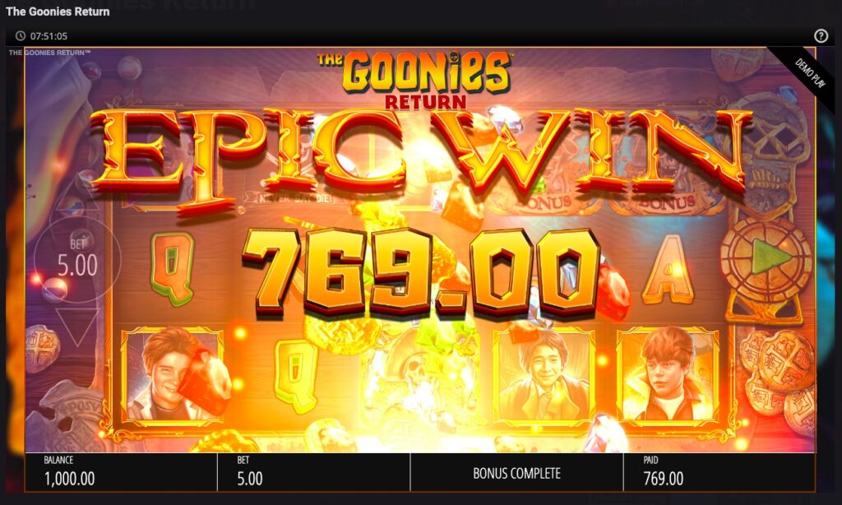Viewport: 842px width, 505px height.
Task: Decrease bet with the down arrow
Action: (76, 327)
